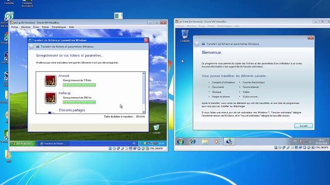Open Machine menu in pc2 xp window
The width and height of the screenshot is (330, 185).
(x=26, y=27)
